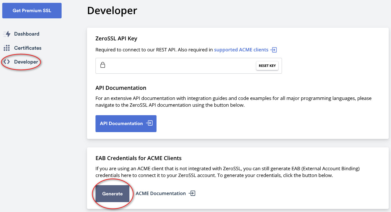
Task: Click the Developer code brackets icon
Action: click(x=6, y=62)
